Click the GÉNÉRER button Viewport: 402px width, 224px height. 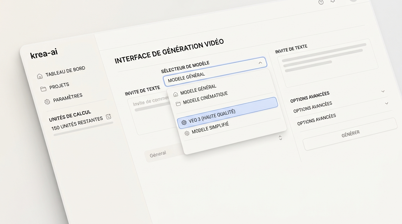pos(350,134)
